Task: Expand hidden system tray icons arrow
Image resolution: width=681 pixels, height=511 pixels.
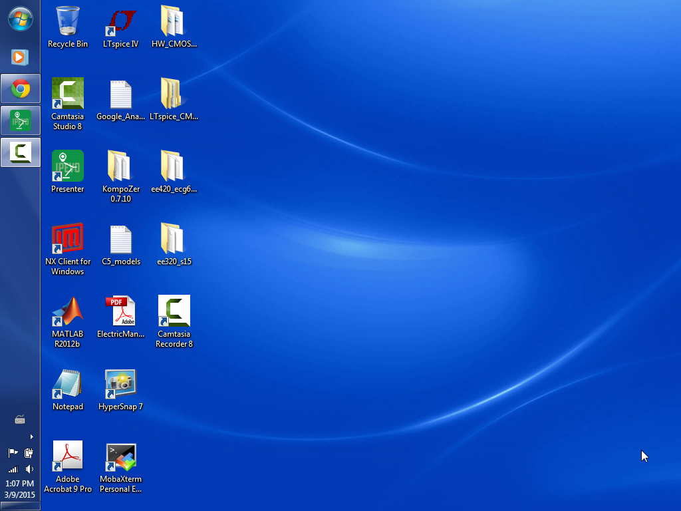Action: (31, 437)
